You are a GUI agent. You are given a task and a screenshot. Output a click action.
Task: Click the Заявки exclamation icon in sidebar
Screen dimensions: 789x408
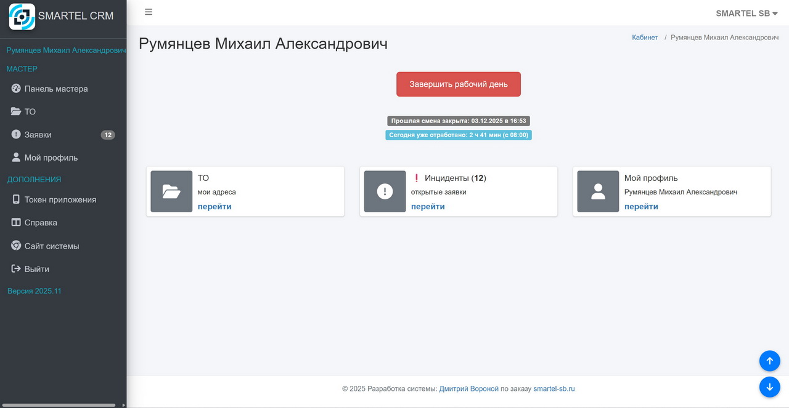point(16,134)
